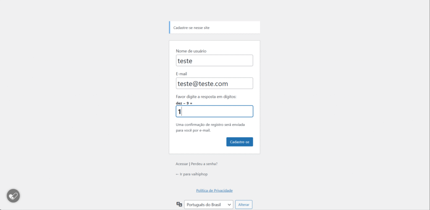The width and height of the screenshot is (430, 210).
Task: Click the Cadastre-se nesse site notice
Action: point(191,28)
